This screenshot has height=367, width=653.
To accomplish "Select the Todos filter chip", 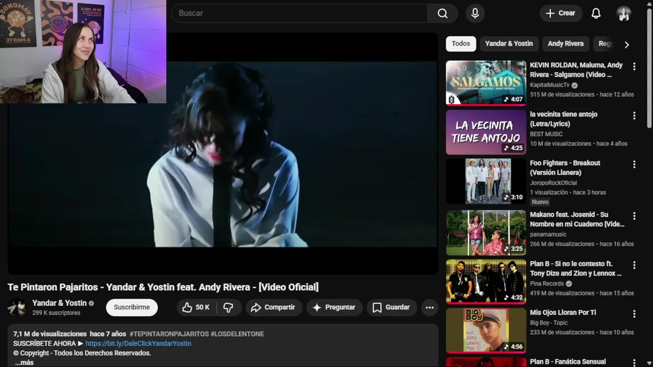I will coord(461,44).
